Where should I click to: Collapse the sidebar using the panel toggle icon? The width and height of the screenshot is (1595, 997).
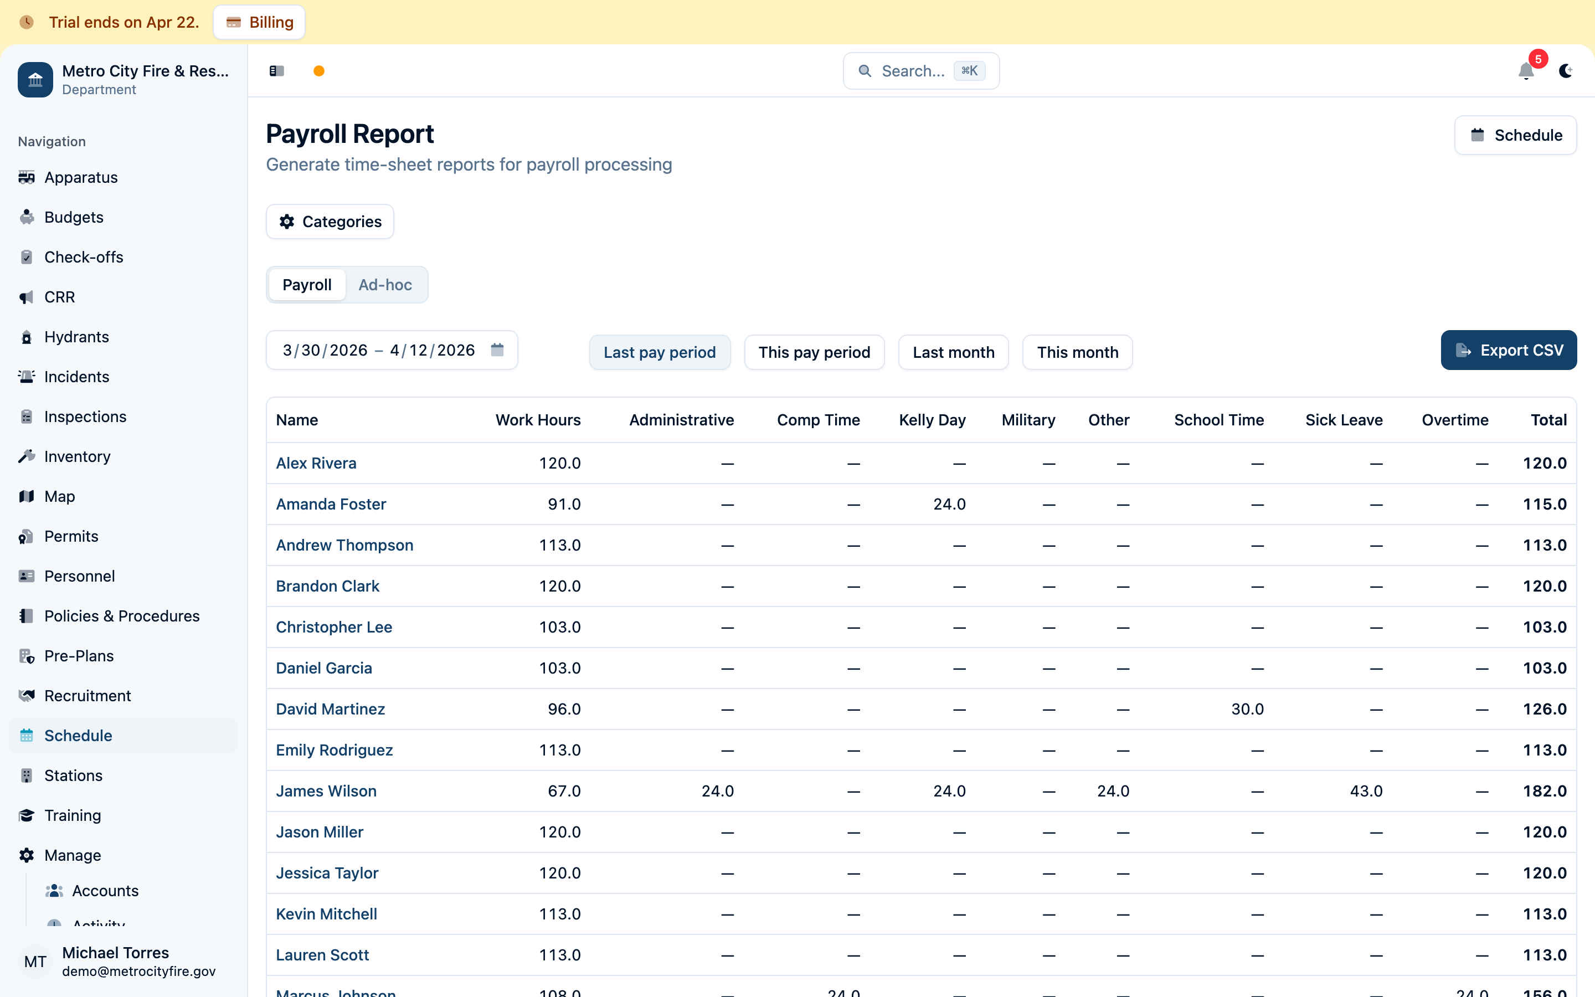click(276, 70)
